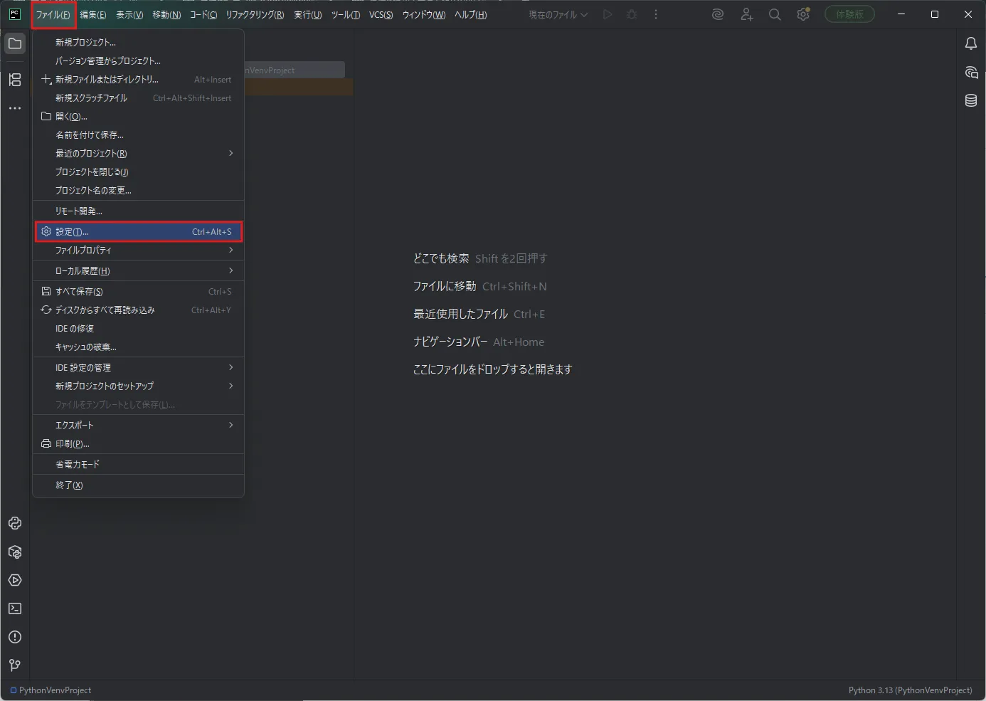Click the 体験版 trial button

point(849,14)
